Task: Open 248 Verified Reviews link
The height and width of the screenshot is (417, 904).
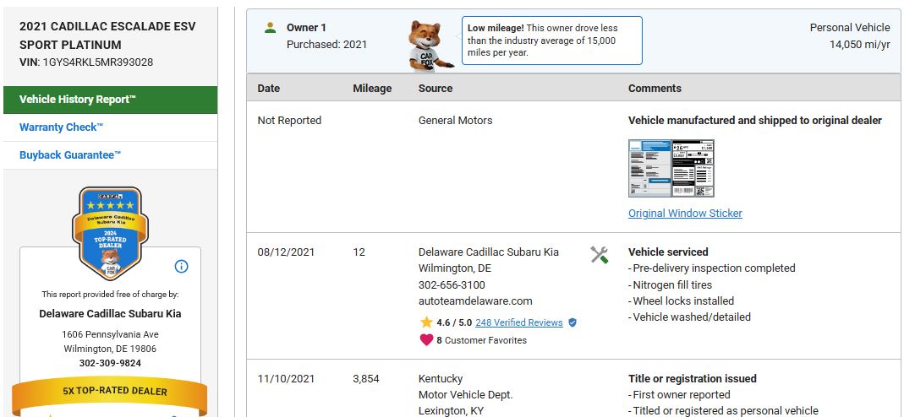Action: pos(518,322)
